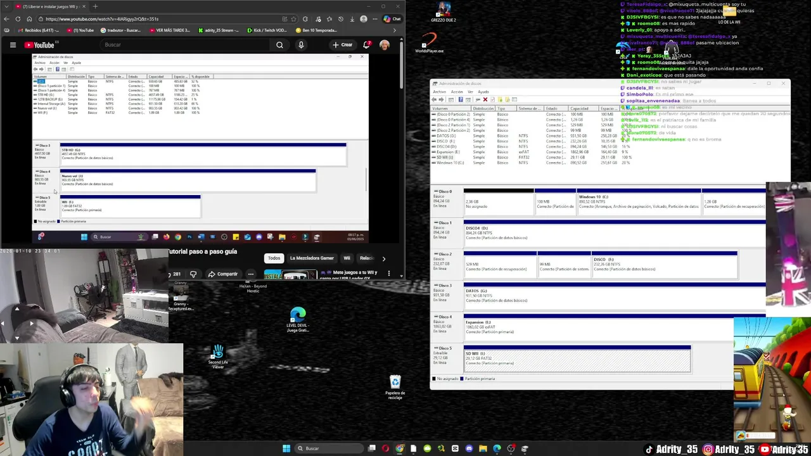
Task: Select the DISCO4 (D:) partition block
Action: (x=614, y=233)
